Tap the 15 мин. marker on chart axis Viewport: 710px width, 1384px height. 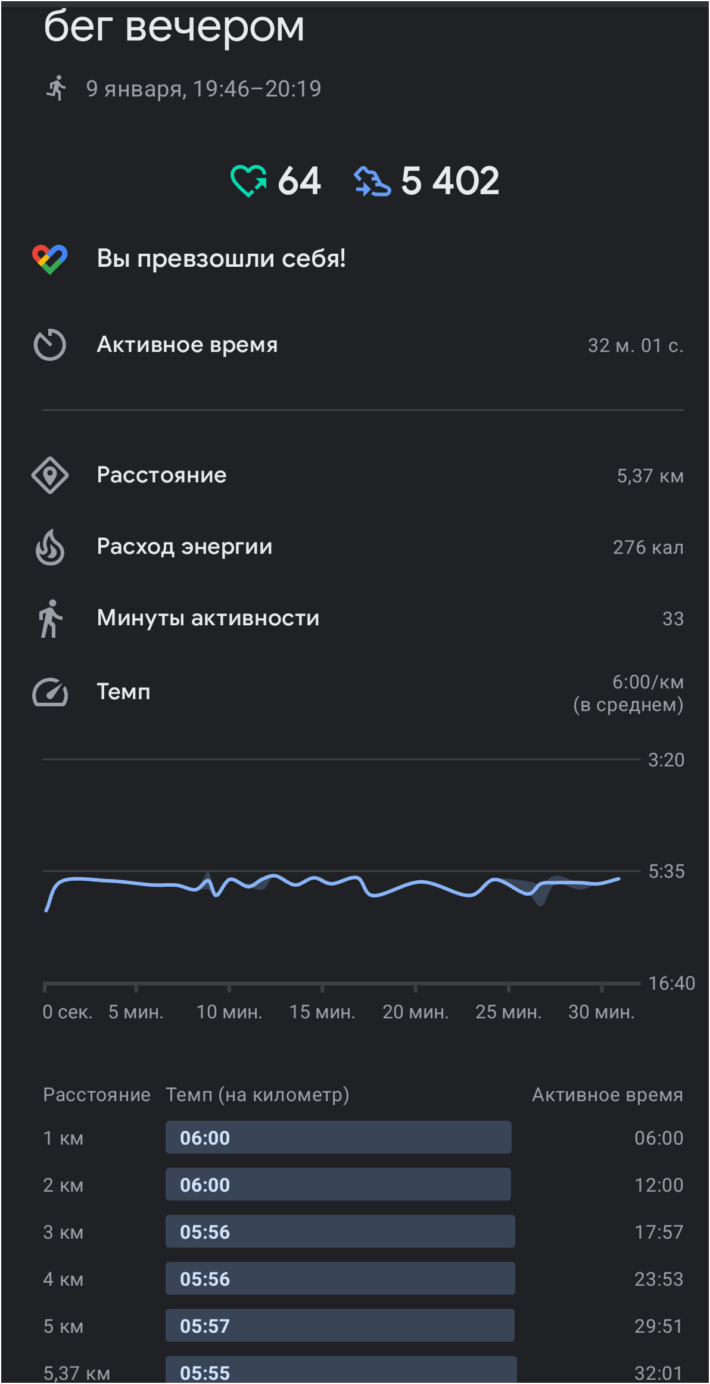[322, 1012]
